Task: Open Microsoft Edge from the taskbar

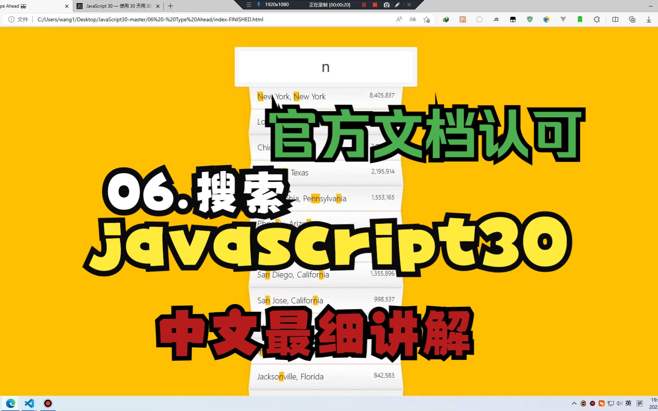Action: (10, 403)
